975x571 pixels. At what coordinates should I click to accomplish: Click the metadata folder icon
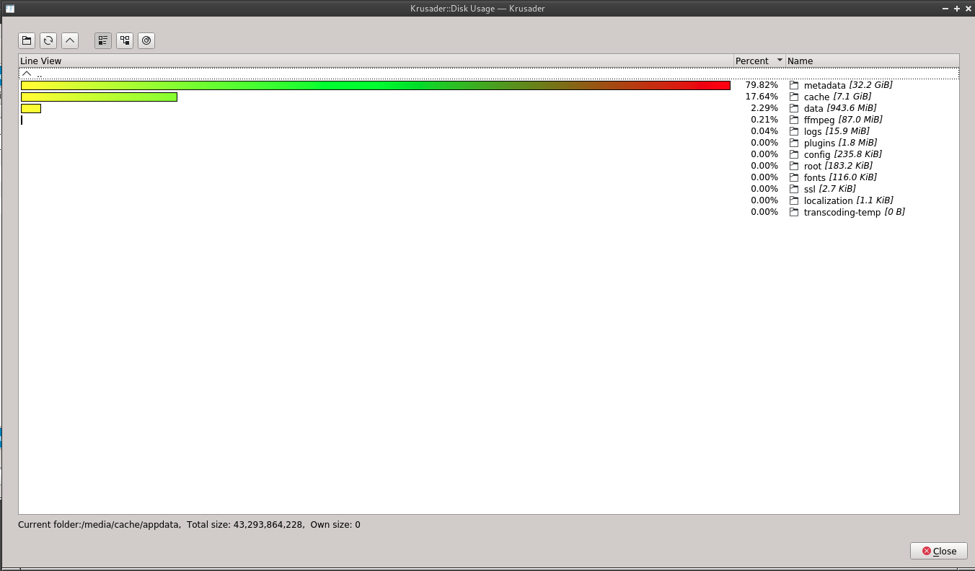794,85
